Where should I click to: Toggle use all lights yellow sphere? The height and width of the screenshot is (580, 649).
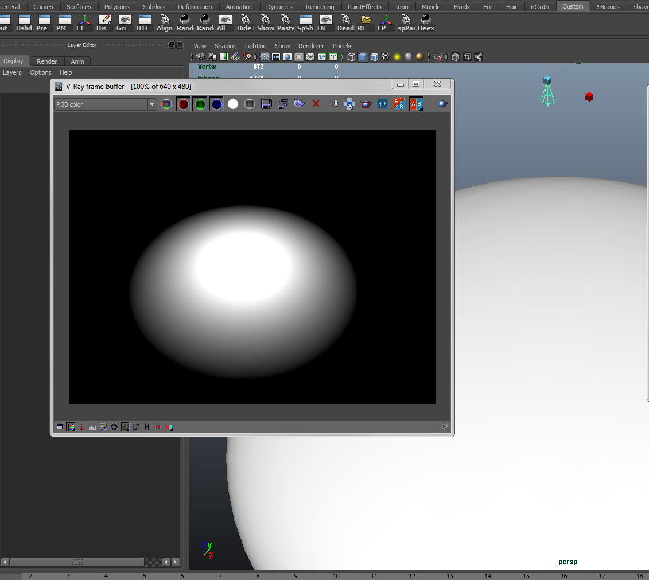(397, 57)
